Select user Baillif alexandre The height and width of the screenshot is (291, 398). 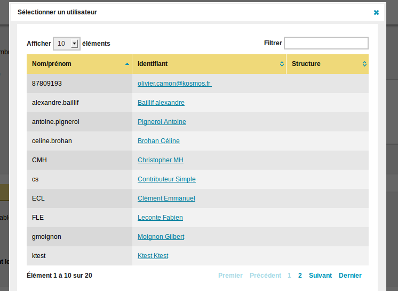(161, 103)
